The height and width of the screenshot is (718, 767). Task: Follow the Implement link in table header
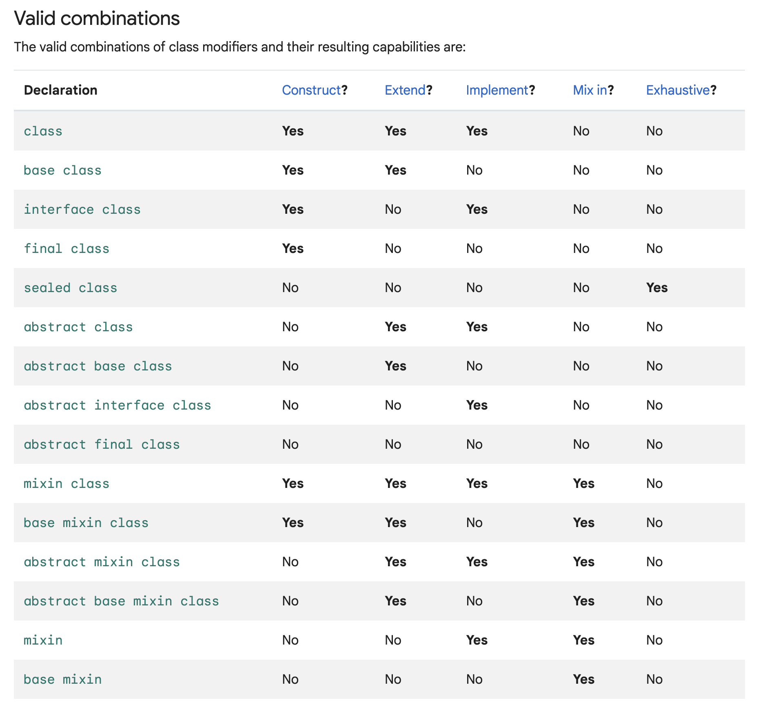[x=497, y=90]
